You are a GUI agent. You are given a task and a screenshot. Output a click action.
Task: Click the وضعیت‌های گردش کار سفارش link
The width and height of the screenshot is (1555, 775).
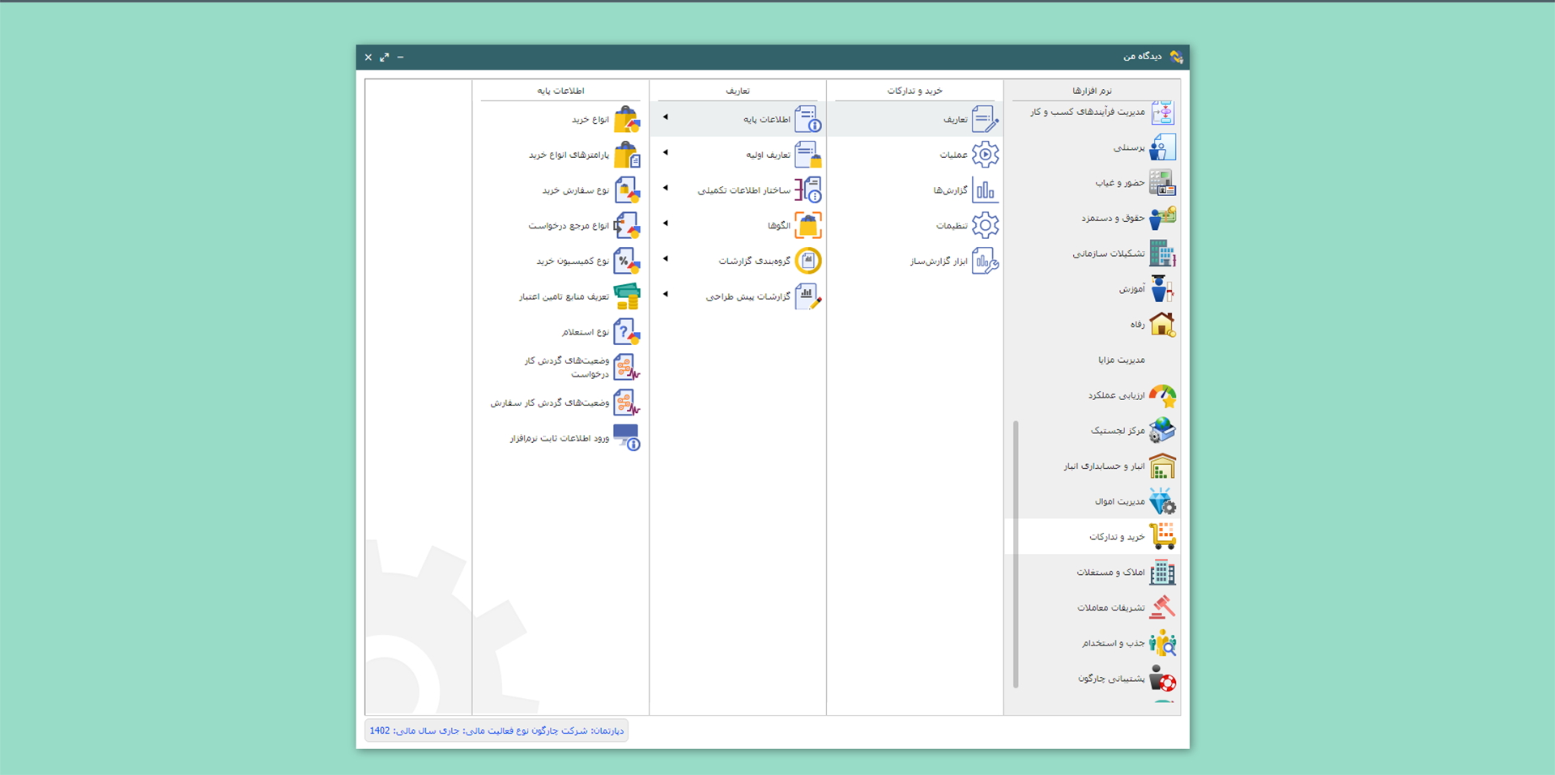pyautogui.click(x=549, y=403)
